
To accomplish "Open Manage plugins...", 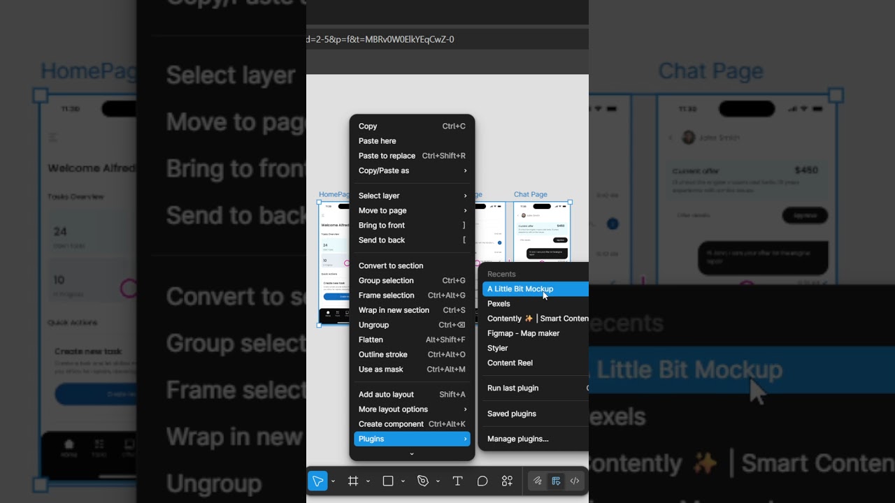I will (x=536, y=439).
